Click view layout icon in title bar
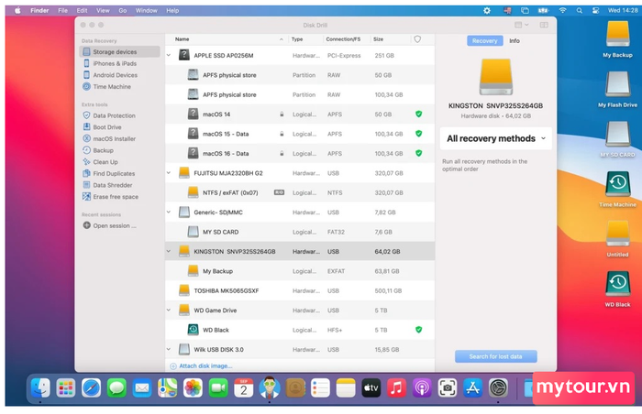 pos(521,25)
